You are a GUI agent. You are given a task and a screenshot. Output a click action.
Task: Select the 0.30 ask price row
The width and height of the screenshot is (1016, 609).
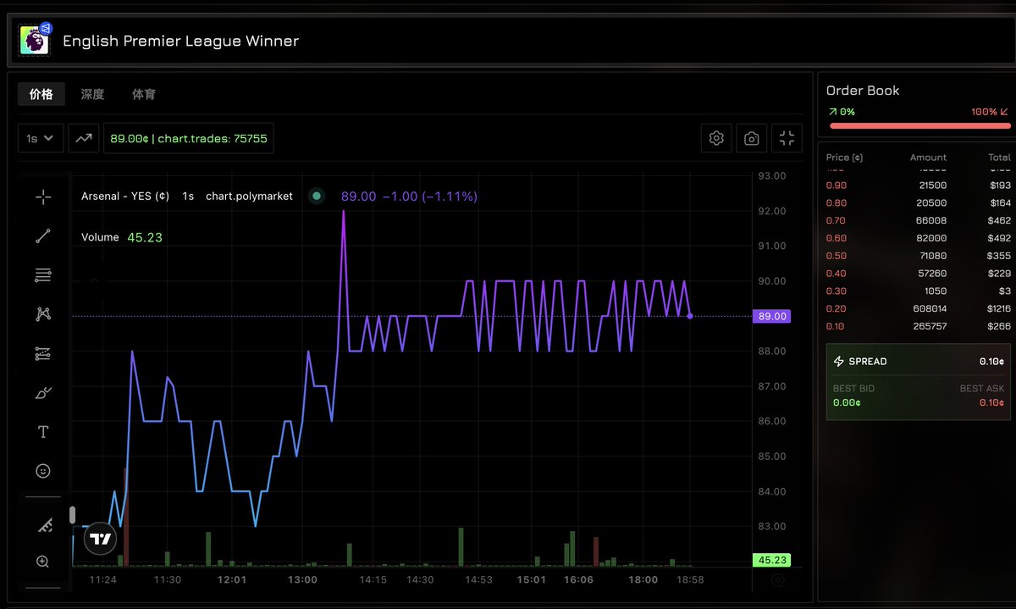(x=919, y=291)
